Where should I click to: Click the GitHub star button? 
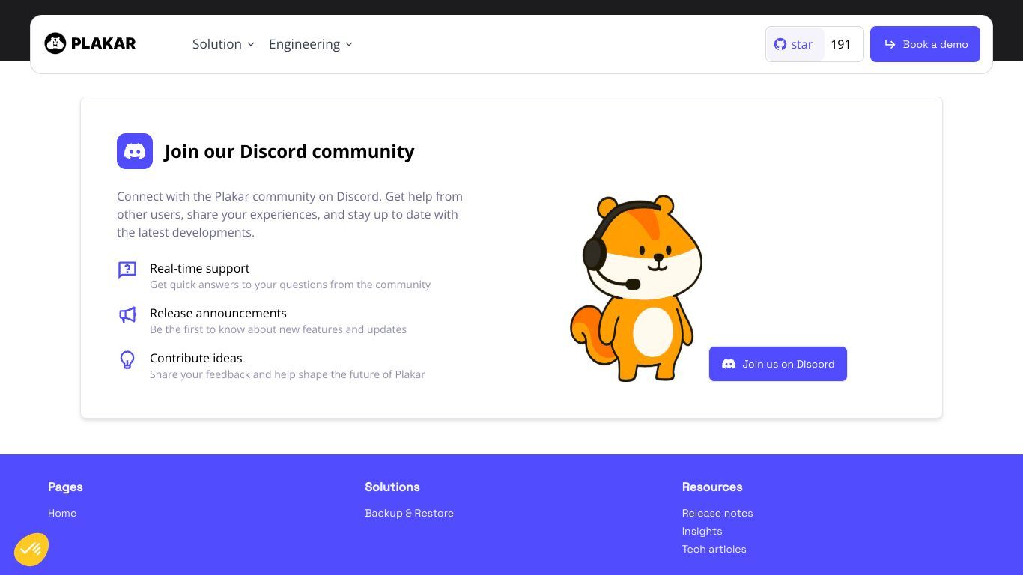[x=795, y=44]
